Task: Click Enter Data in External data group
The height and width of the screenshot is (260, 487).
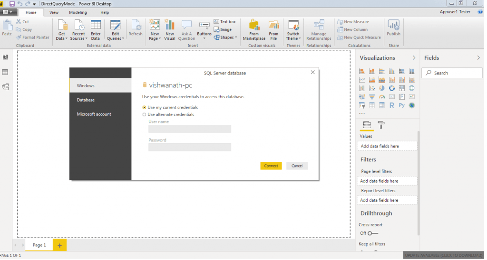Action: coord(95,30)
